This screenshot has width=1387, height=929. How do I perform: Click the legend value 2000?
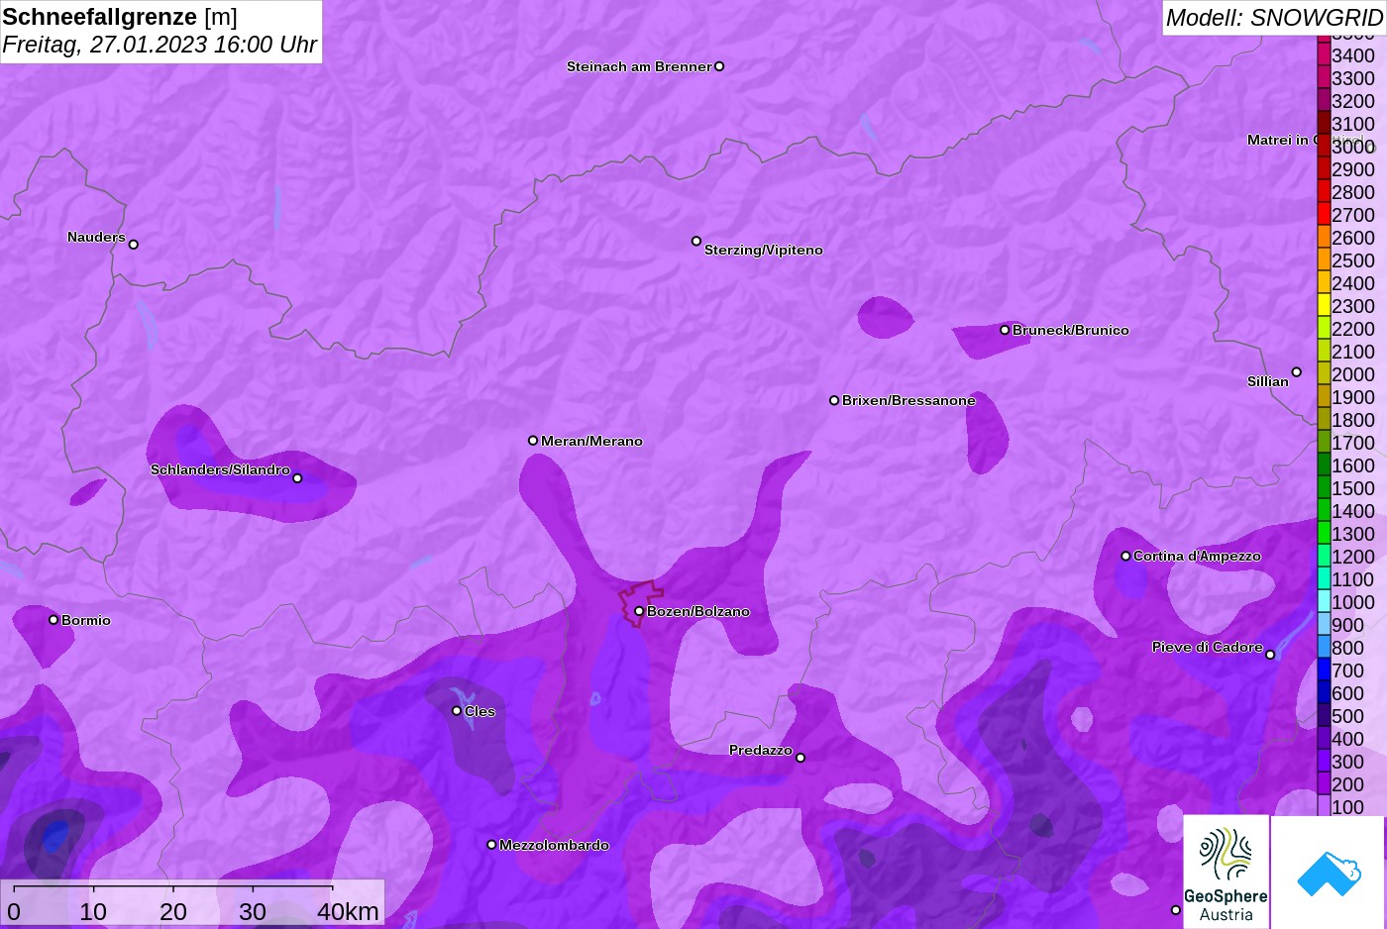(x=1353, y=374)
